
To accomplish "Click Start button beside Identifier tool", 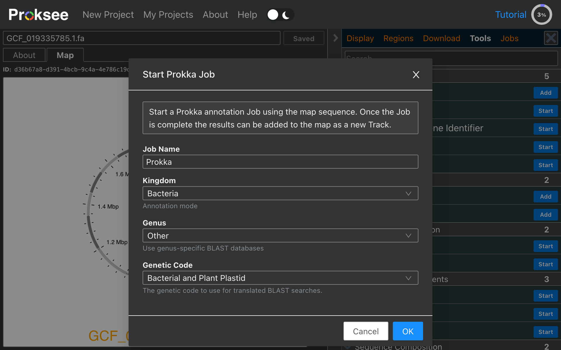I will pyautogui.click(x=546, y=129).
